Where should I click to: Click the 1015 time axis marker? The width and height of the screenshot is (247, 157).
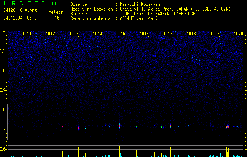(121, 33)
